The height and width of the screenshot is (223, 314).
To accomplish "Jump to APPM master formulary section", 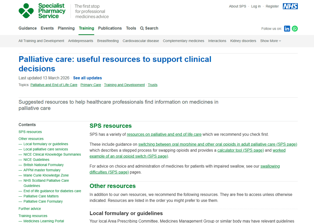I will [42, 170].
